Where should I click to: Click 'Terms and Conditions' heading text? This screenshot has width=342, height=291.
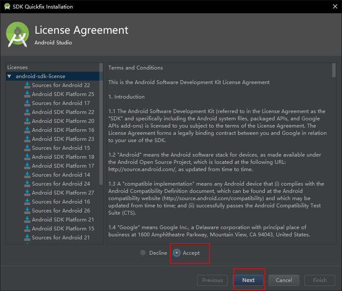pos(136,68)
